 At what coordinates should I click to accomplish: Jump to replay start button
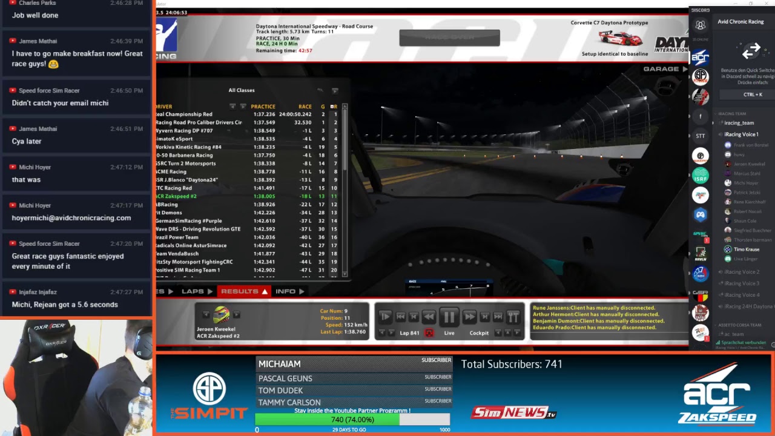(400, 317)
